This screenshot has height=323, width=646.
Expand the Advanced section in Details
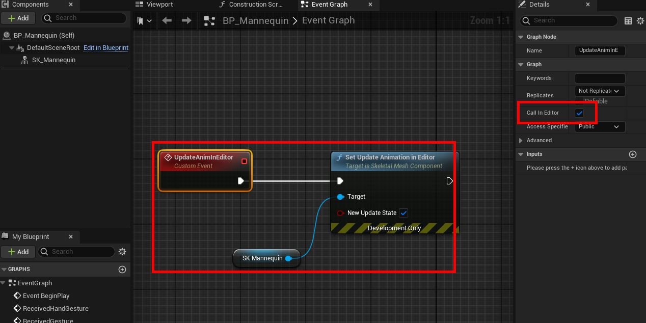521,141
